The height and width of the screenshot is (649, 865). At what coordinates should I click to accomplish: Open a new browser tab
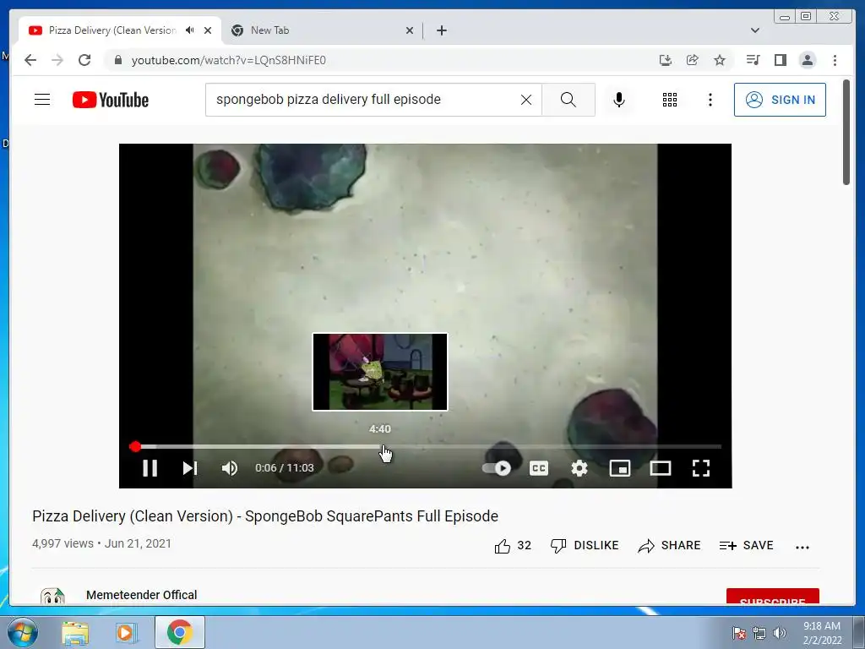[x=441, y=30]
